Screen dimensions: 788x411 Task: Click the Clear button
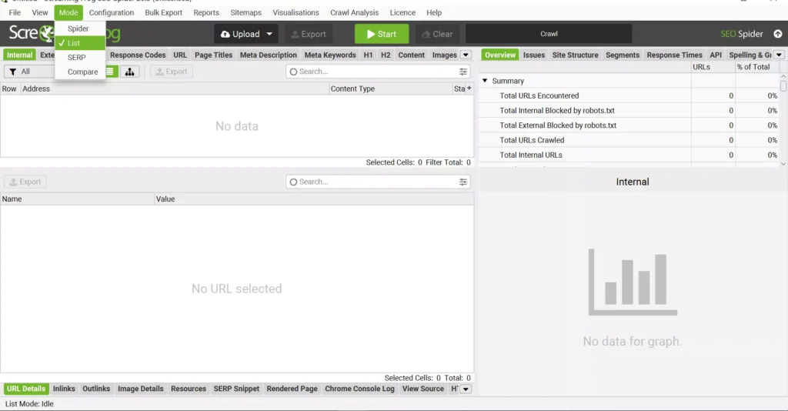(437, 34)
